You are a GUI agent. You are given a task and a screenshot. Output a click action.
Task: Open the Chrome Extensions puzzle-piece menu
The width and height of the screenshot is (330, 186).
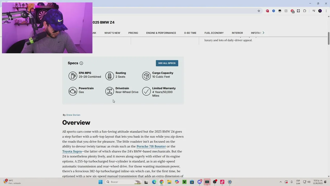point(304,11)
